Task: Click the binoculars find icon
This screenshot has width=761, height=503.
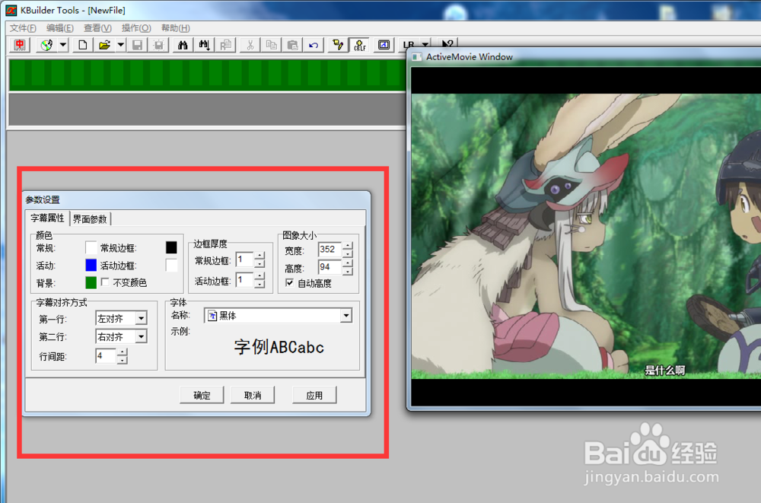Action: tap(183, 45)
